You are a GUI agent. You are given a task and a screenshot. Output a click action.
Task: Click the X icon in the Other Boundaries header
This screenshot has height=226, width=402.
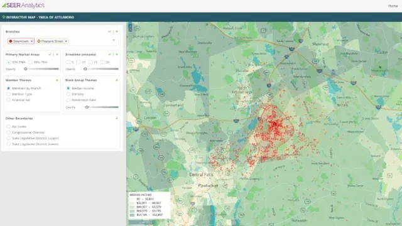click(x=117, y=119)
